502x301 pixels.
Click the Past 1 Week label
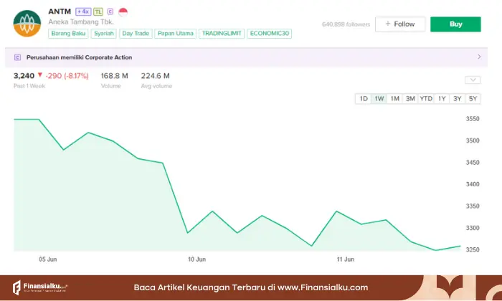point(29,86)
